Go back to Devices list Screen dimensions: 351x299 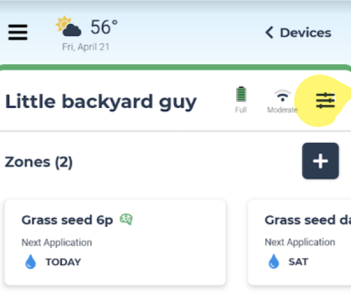point(298,33)
